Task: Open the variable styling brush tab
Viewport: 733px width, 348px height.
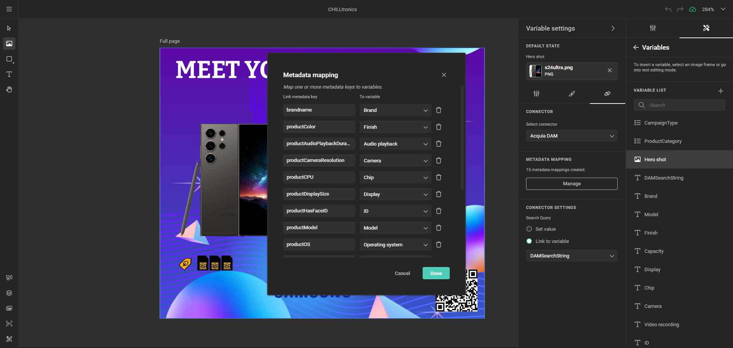Action: point(572,94)
